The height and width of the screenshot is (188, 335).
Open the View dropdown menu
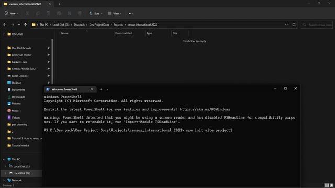coord(115,14)
